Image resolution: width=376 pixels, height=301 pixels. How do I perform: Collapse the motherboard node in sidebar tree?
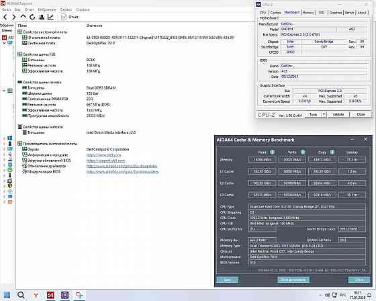pyautogui.click(x=4, y=91)
